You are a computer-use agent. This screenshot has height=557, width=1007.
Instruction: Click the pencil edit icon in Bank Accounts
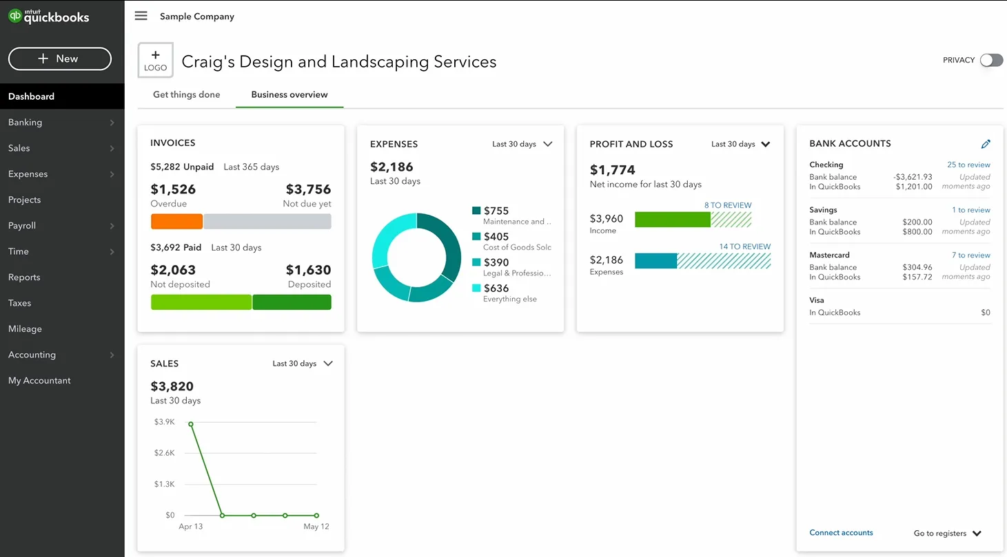point(986,144)
